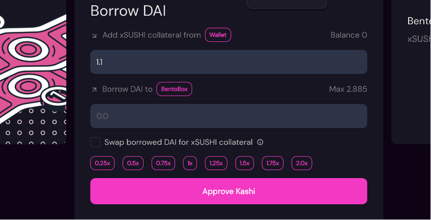Toggle collateral source using Wallet button
Image resolution: width=431 pixels, height=220 pixels.
218,35
